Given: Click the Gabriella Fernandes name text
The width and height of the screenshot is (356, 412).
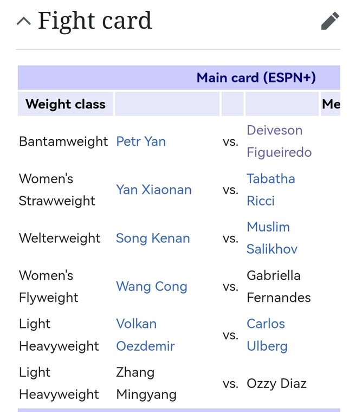Looking at the screenshot, I should (x=279, y=286).
